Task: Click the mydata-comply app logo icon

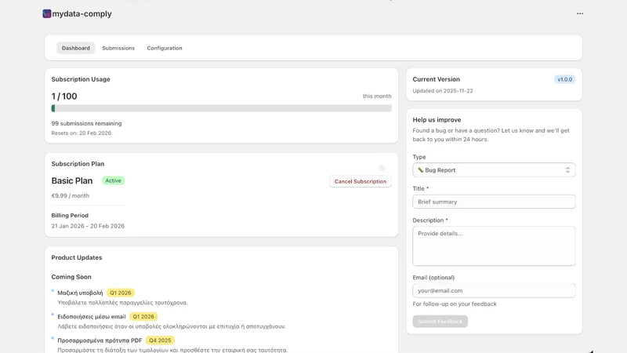Action: click(47, 13)
